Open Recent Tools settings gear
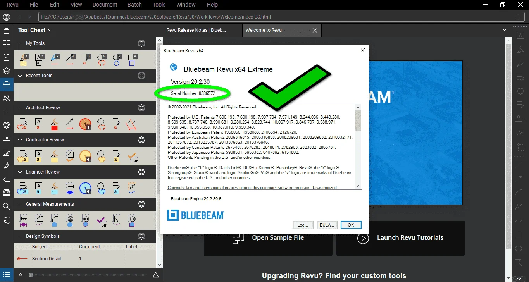 141,76
